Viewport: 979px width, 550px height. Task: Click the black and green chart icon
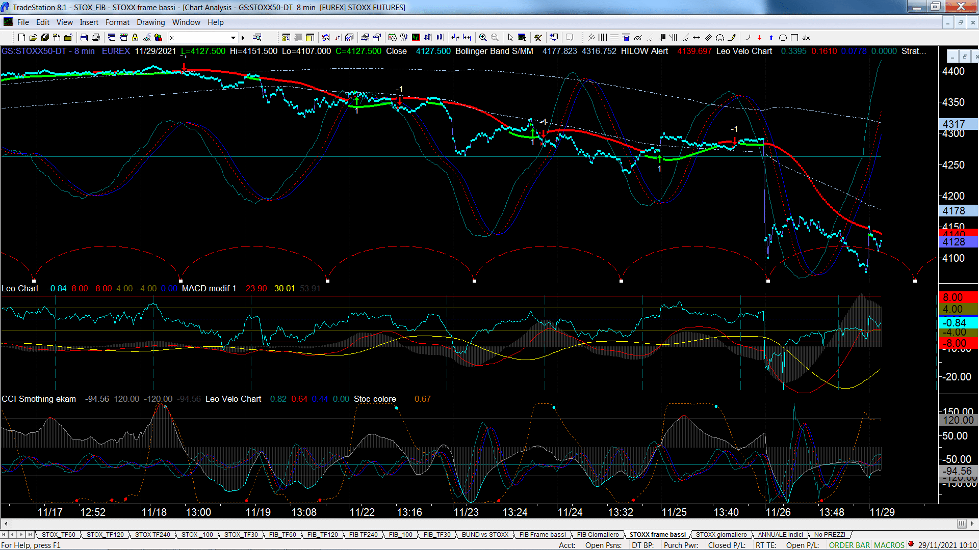tap(416, 38)
